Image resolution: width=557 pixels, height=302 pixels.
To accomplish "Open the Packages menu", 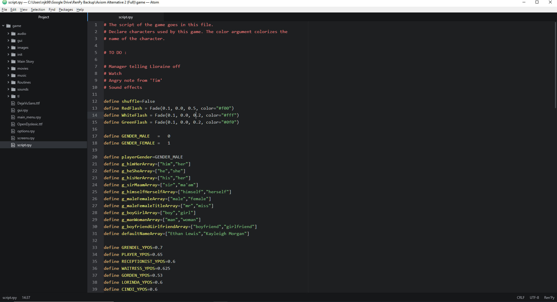I will [x=66, y=10].
